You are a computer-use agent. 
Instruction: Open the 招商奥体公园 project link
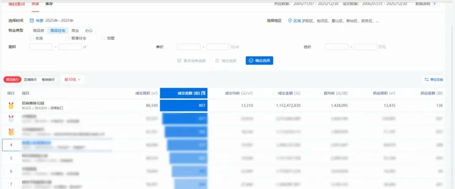click(x=33, y=103)
